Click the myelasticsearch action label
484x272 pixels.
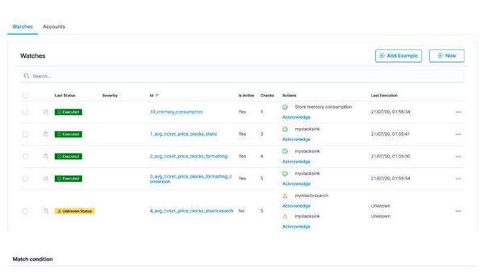pyautogui.click(x=312, y=195)
